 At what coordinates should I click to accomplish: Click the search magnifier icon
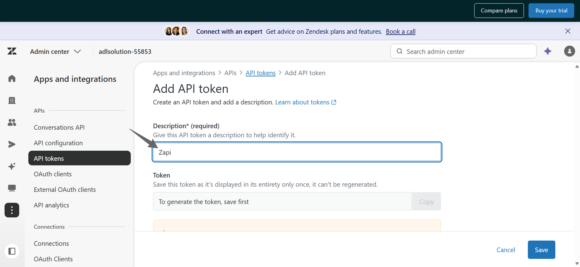399,51
